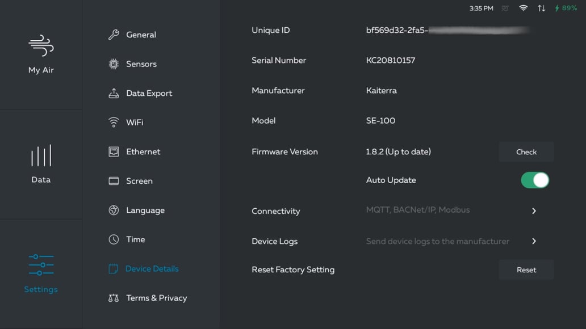Select the Language globe icon
Image resolution: width=586 pixels, height=329 pixels.
coord(114,210)
